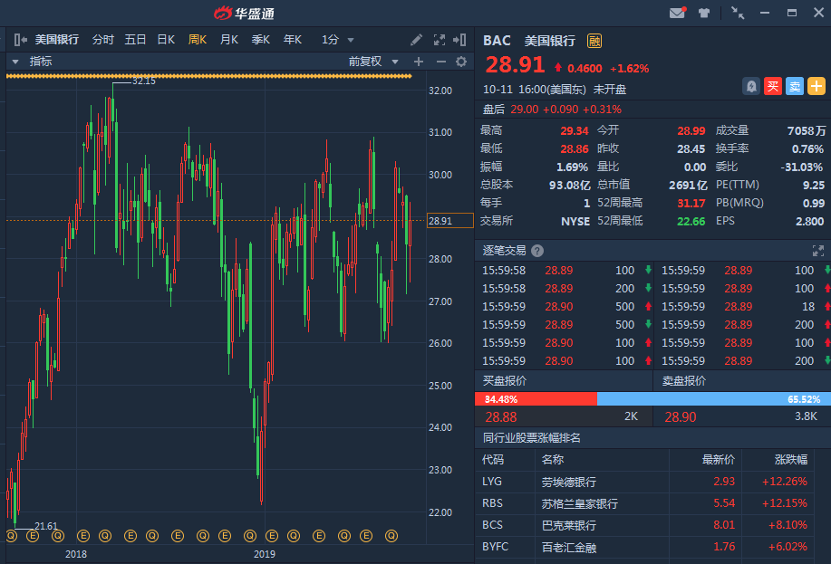Add BAC to watchlist with plus button

coord(817,86)
